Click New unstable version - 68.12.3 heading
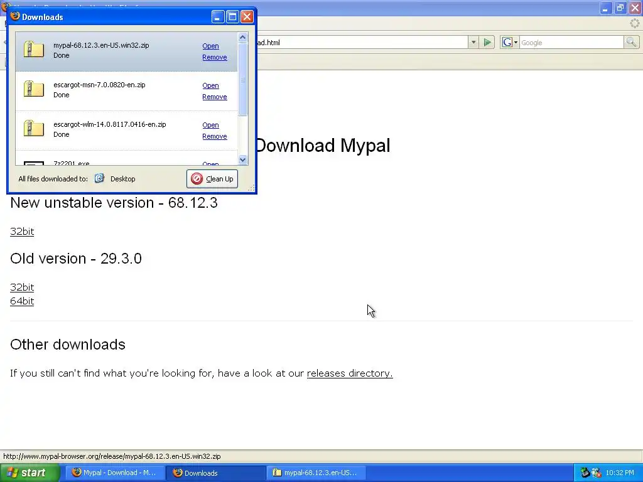Screen dimensions: 643x482 114,203
